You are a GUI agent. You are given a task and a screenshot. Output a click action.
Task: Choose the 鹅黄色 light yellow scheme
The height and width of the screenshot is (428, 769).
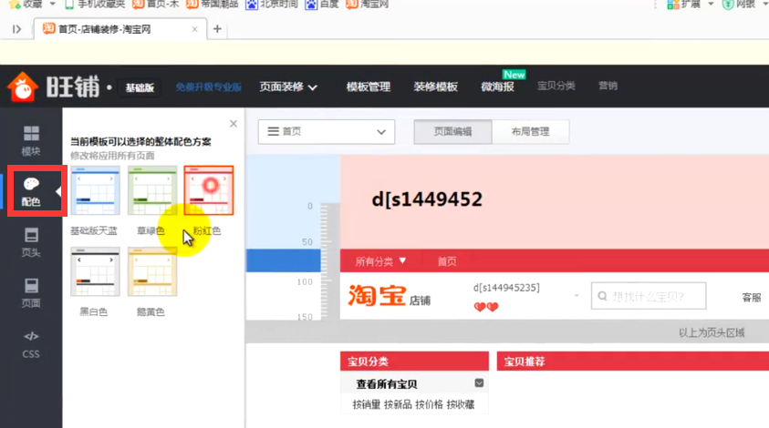click(152, 271)
